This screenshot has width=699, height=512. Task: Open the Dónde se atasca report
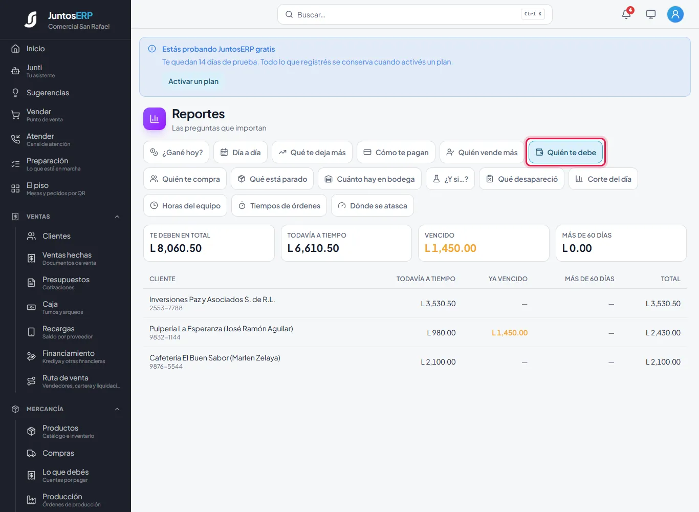(x=373, y=206)
